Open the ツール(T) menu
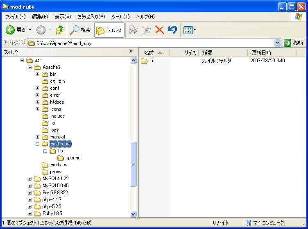 coord(120,17)
